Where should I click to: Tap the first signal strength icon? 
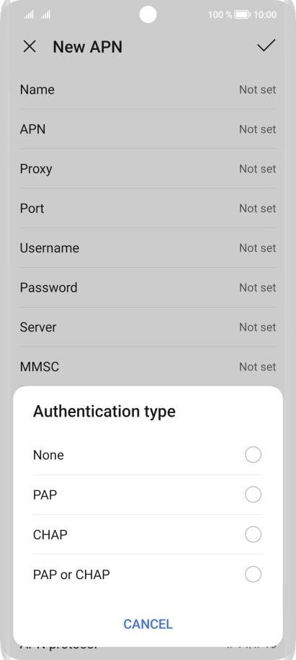click(x=29, y=15)
